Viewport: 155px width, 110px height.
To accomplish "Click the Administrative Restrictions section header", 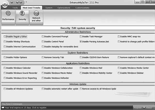I will coord(78,32).
